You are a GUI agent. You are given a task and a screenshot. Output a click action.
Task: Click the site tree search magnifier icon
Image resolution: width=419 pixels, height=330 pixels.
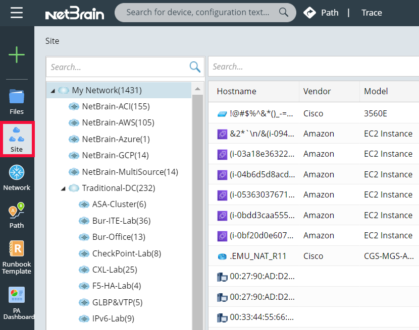point(195,67)
